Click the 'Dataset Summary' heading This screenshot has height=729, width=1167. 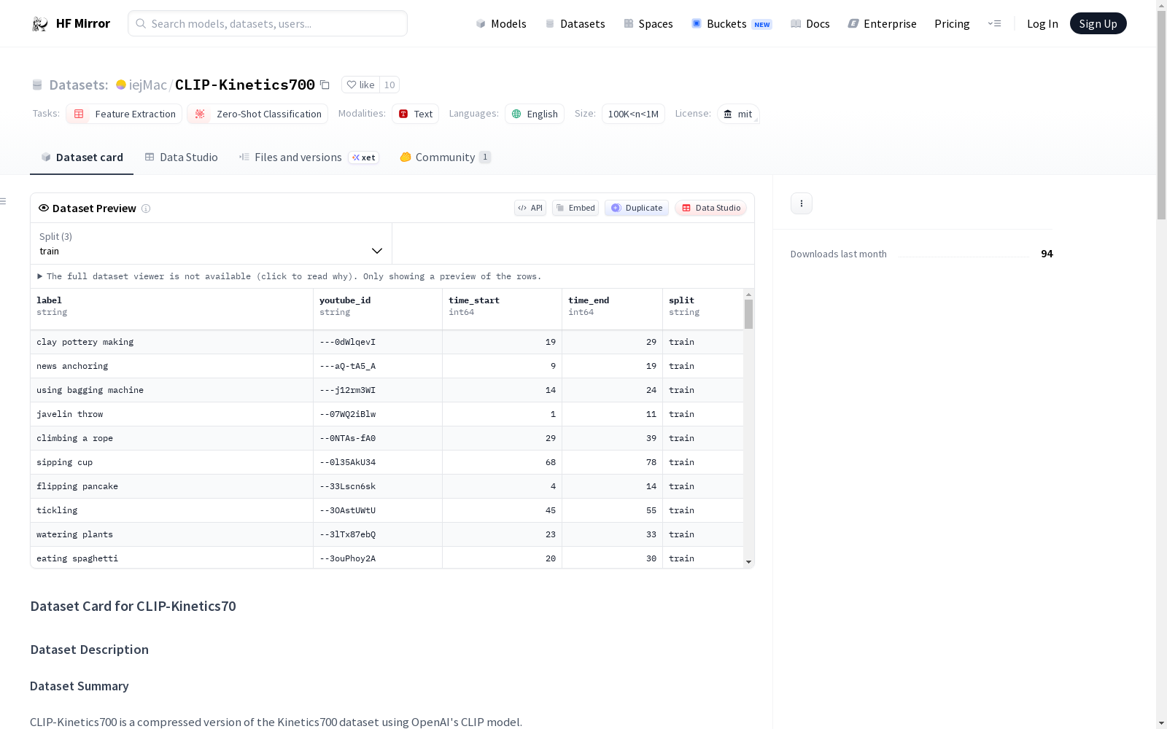point(80,686)
